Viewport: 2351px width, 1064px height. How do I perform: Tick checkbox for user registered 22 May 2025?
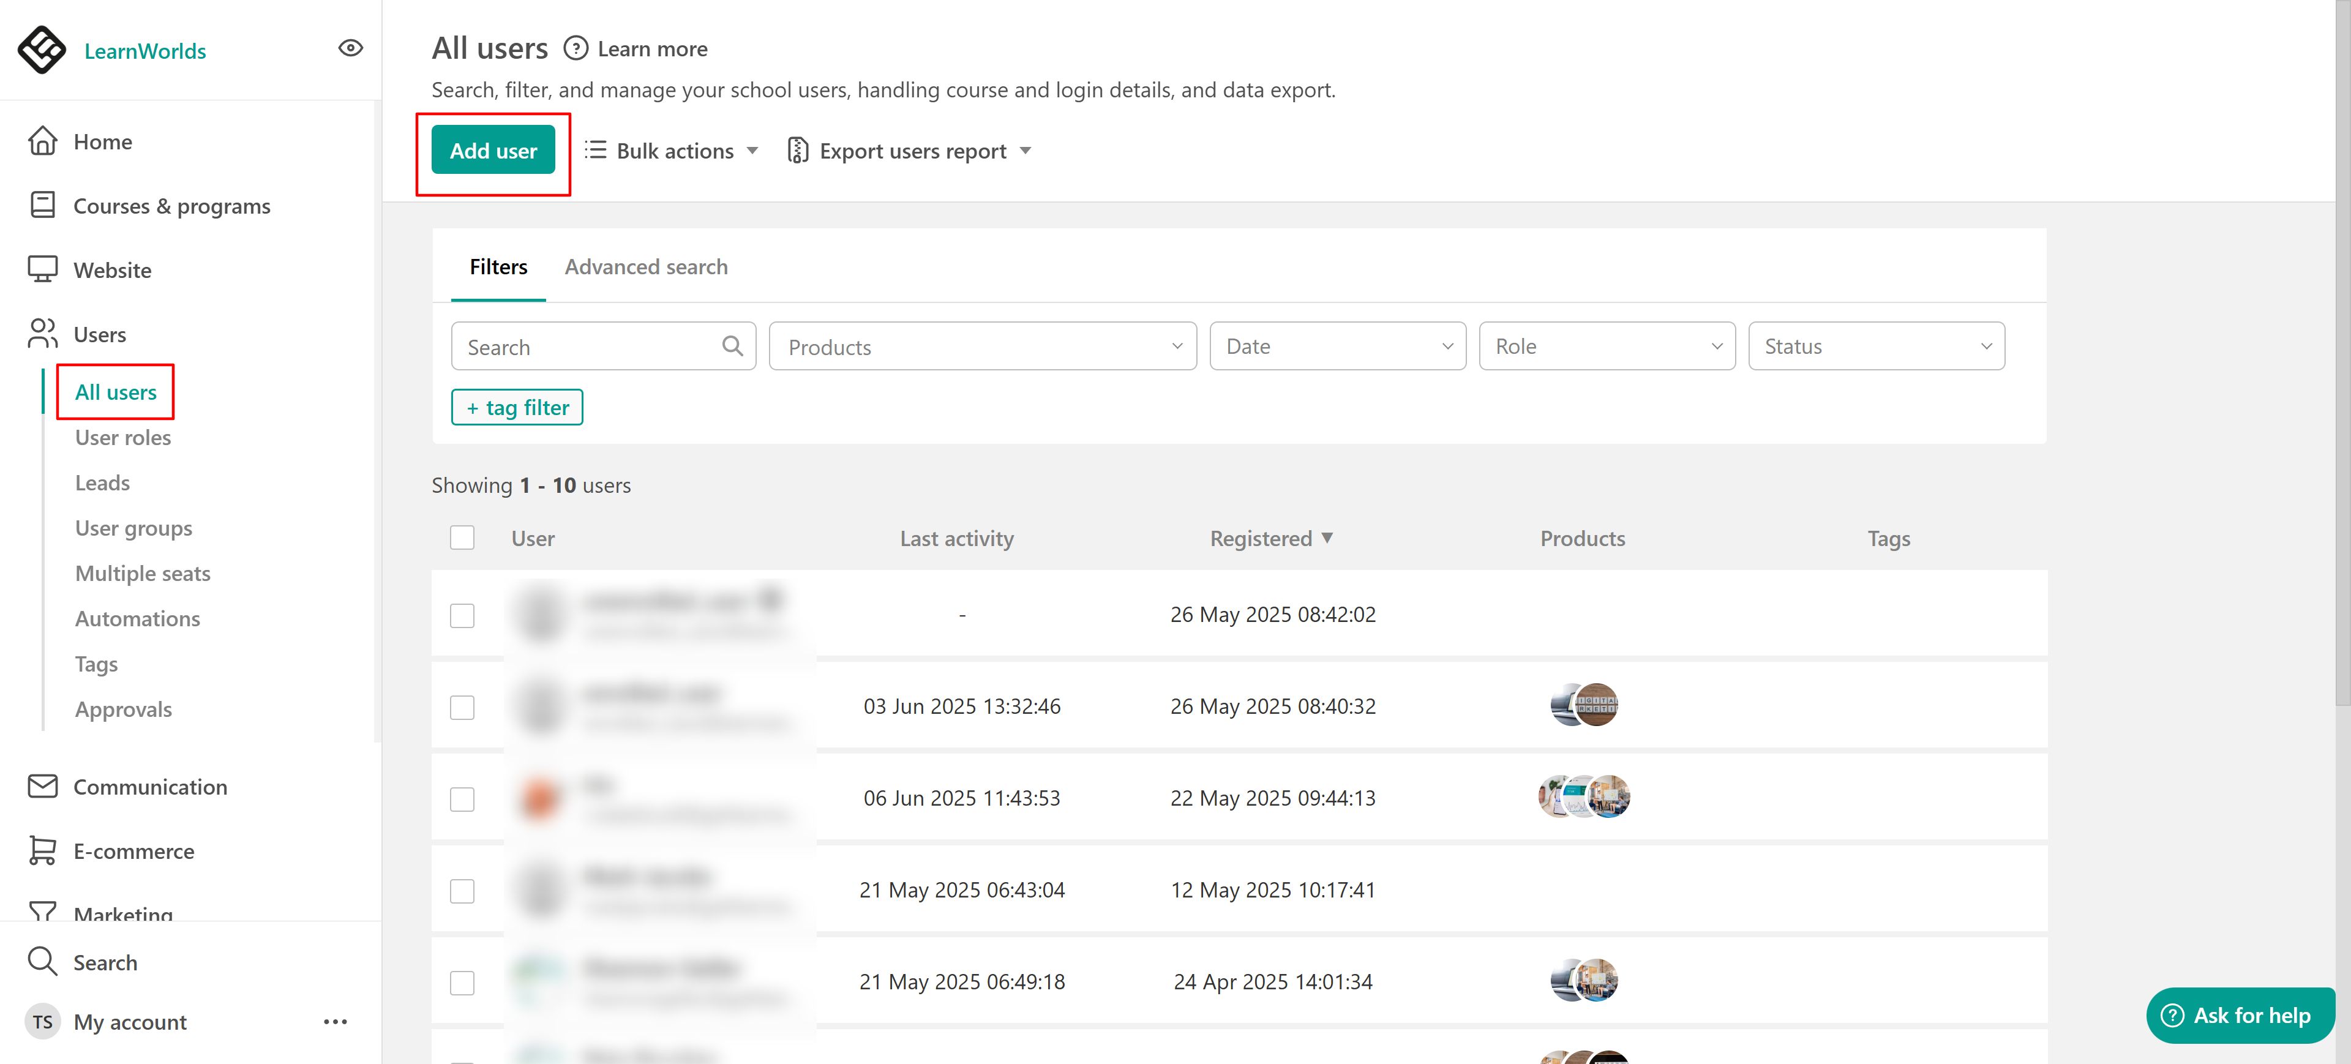point(462,798)
